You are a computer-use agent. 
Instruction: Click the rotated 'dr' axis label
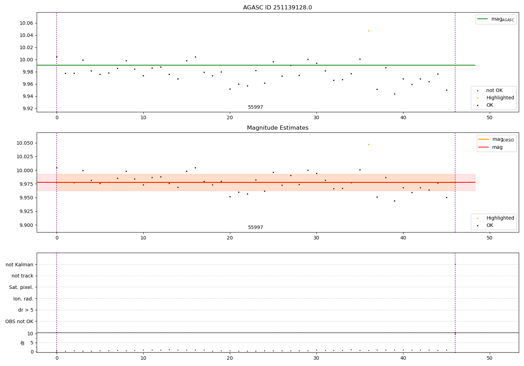point(23,343)
